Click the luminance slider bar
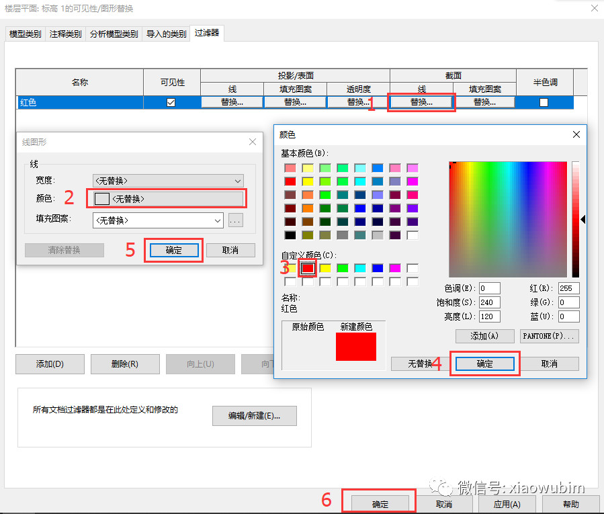The width and height of the screenshot is (604, 514). 576,219
